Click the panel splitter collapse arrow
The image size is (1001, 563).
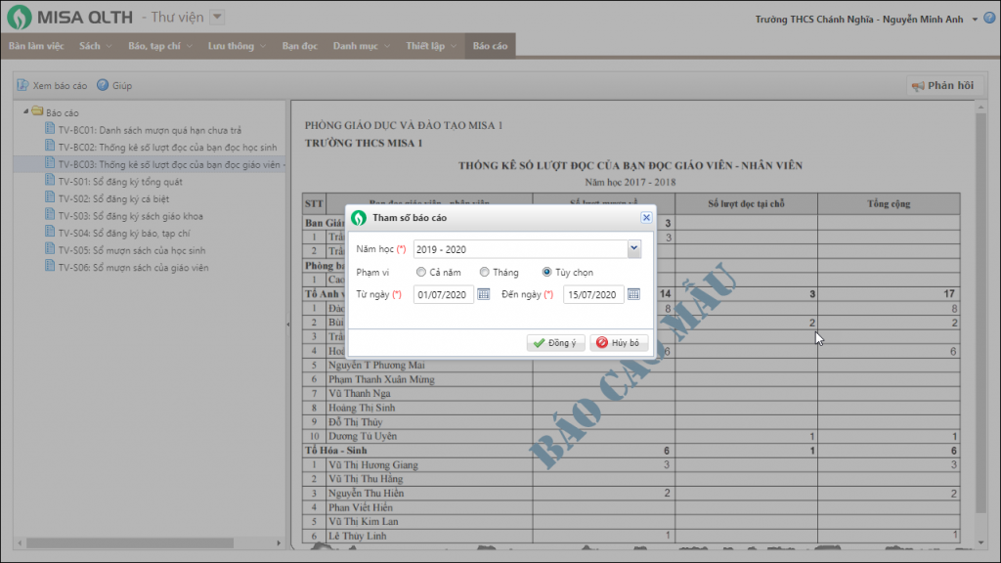[x=288, y=325]
